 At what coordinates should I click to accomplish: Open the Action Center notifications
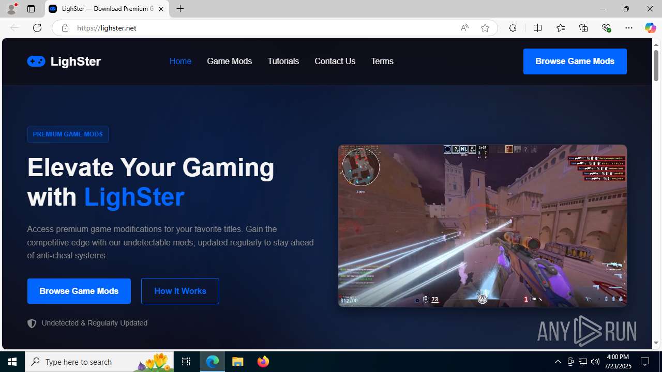(x=645, y=362)
